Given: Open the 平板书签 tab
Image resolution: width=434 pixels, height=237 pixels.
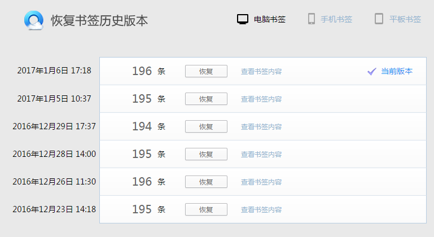Looking at the screenshot, I should coord(398,19).
